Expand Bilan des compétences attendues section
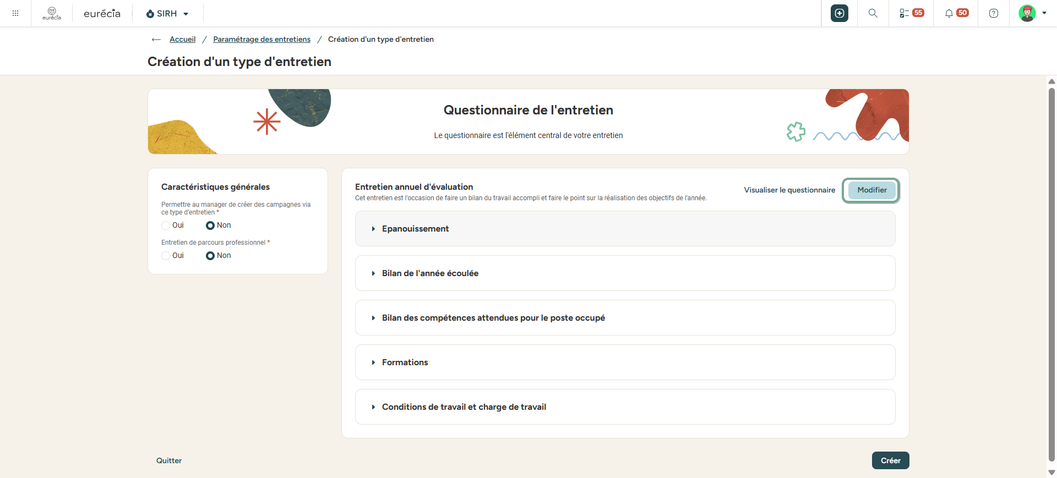The width and height of the screenshot is (1057, 478). pyautogui.click(x=625, y=318)
